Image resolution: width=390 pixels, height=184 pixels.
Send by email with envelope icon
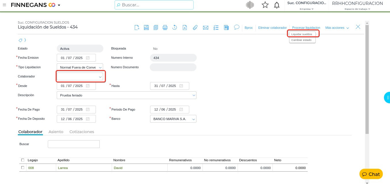pyautogui.click(x=205, y=28)
